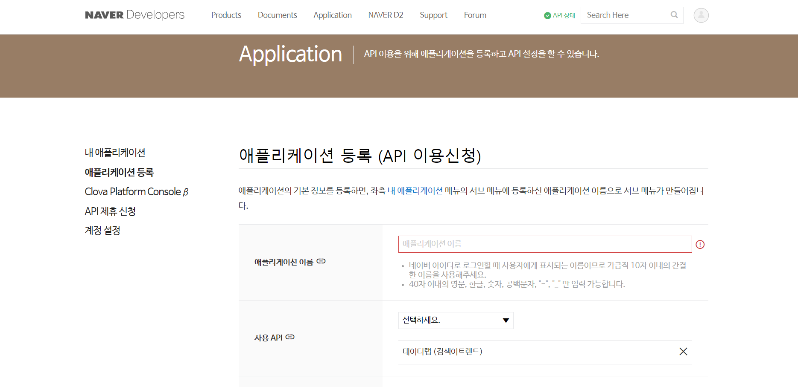Click the search magnifier icon
Screen dimensions: 798x387
tap(674, 15)
